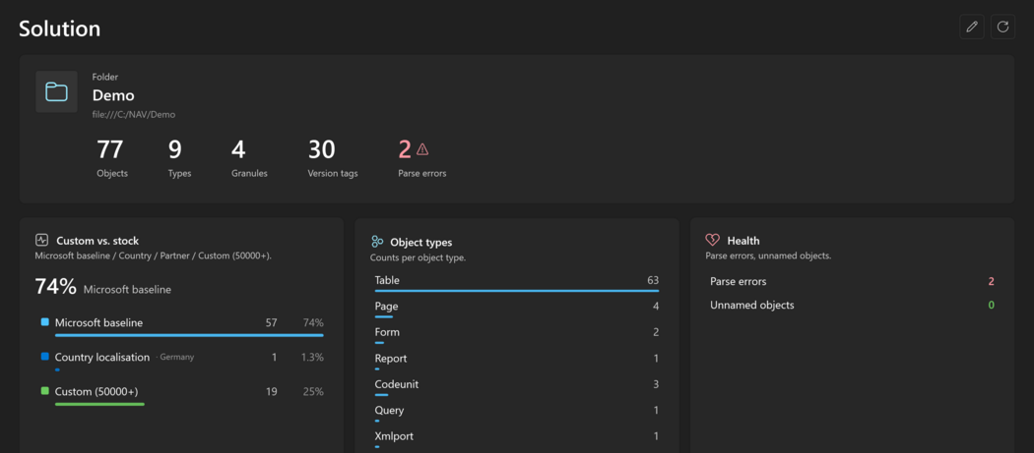Click the pencil edit icon
The height and width of the screenshot is (453, 1034).
click(971, 27)
